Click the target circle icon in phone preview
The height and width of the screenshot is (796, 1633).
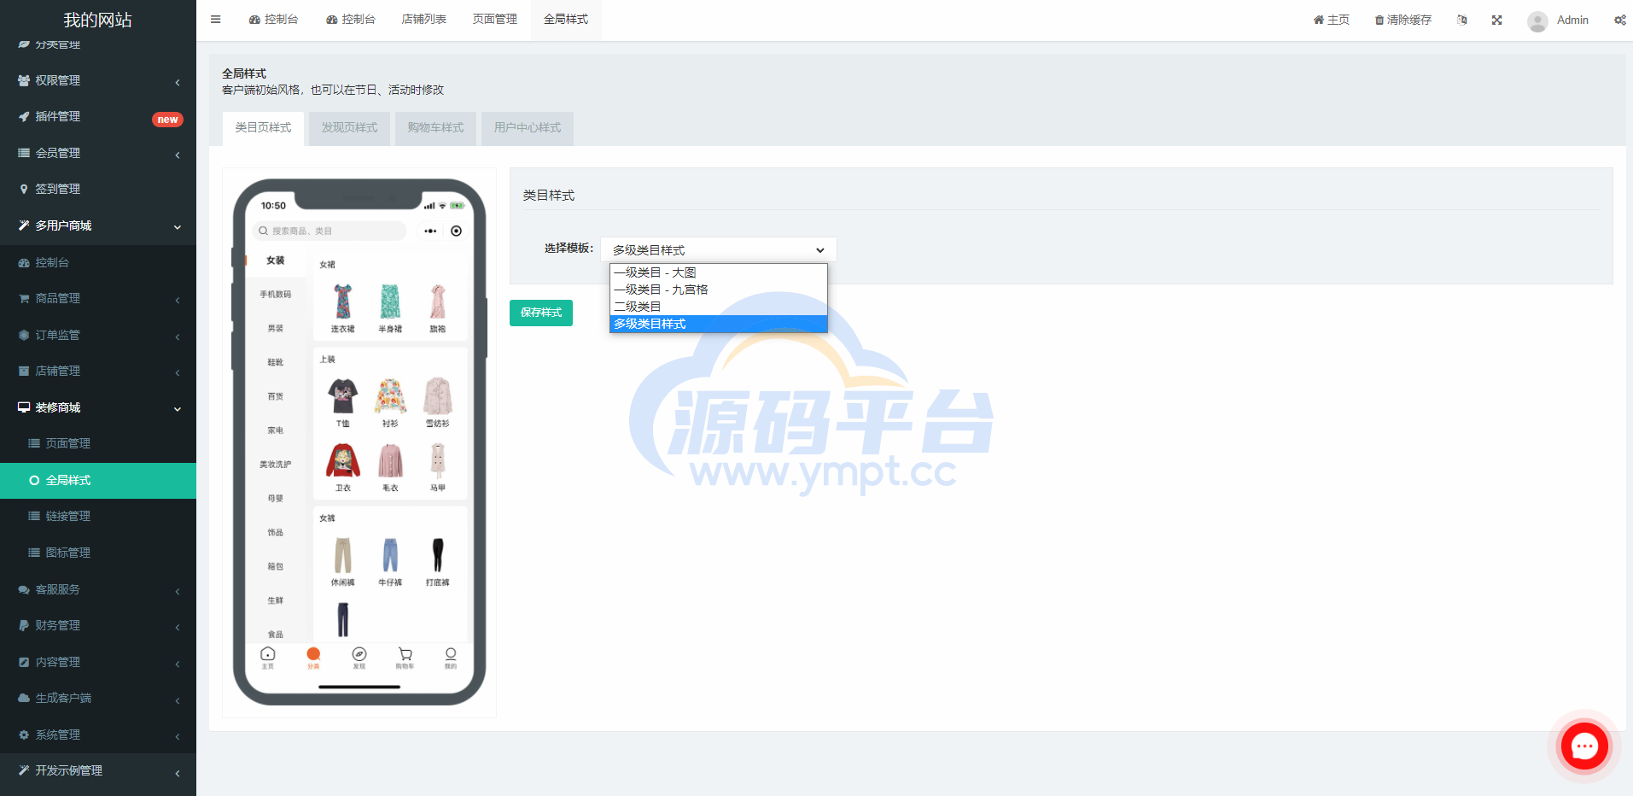(x=457, y=231)
